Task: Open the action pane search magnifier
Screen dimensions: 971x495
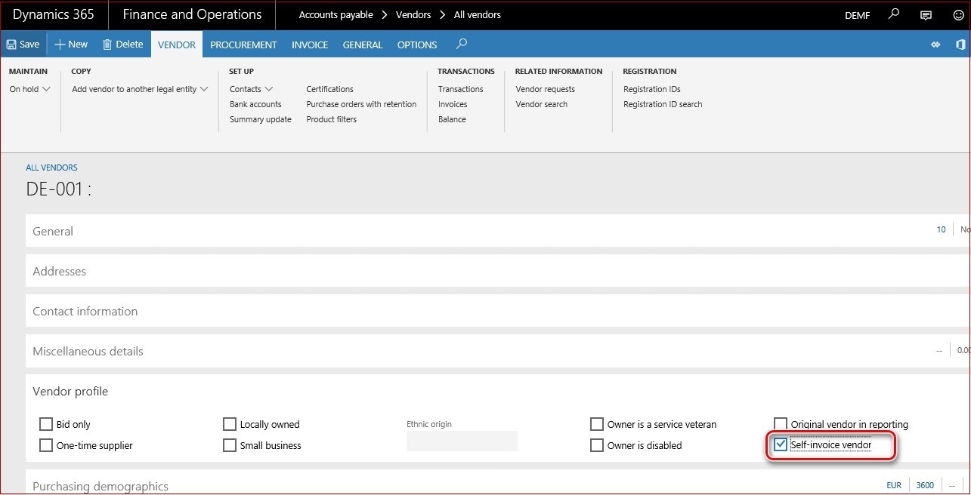Action: [462, 44]
